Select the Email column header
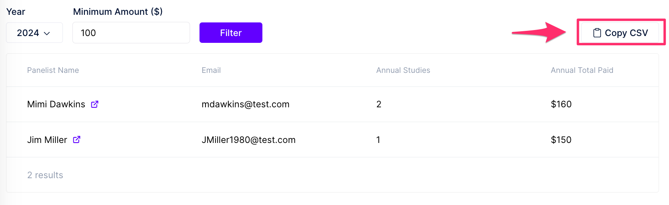The height and width of the screenshot is (205, 669). (x=211, y=70)
